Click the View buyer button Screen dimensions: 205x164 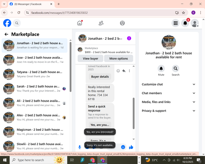pyautogui.click(x=91, y=59)
